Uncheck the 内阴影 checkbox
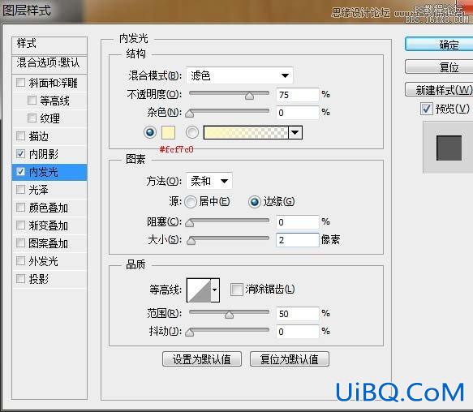Image resolution: width=473 pixels, height=412 pixels. pyautogui.click(x=20, y=154)
